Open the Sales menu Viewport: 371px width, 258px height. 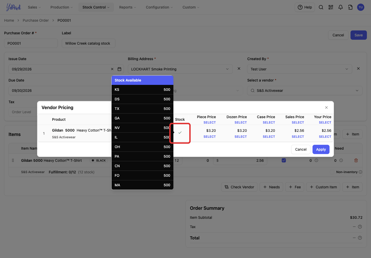click(34, 7)
